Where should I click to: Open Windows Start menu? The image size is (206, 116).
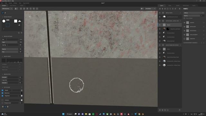click(x=63, y=114)
